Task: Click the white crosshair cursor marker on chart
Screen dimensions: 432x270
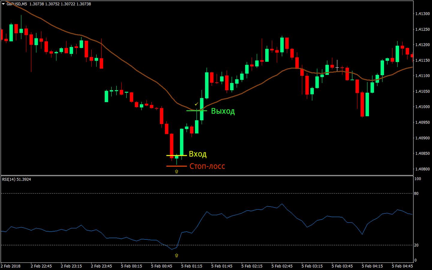Action: pos(337,68)
